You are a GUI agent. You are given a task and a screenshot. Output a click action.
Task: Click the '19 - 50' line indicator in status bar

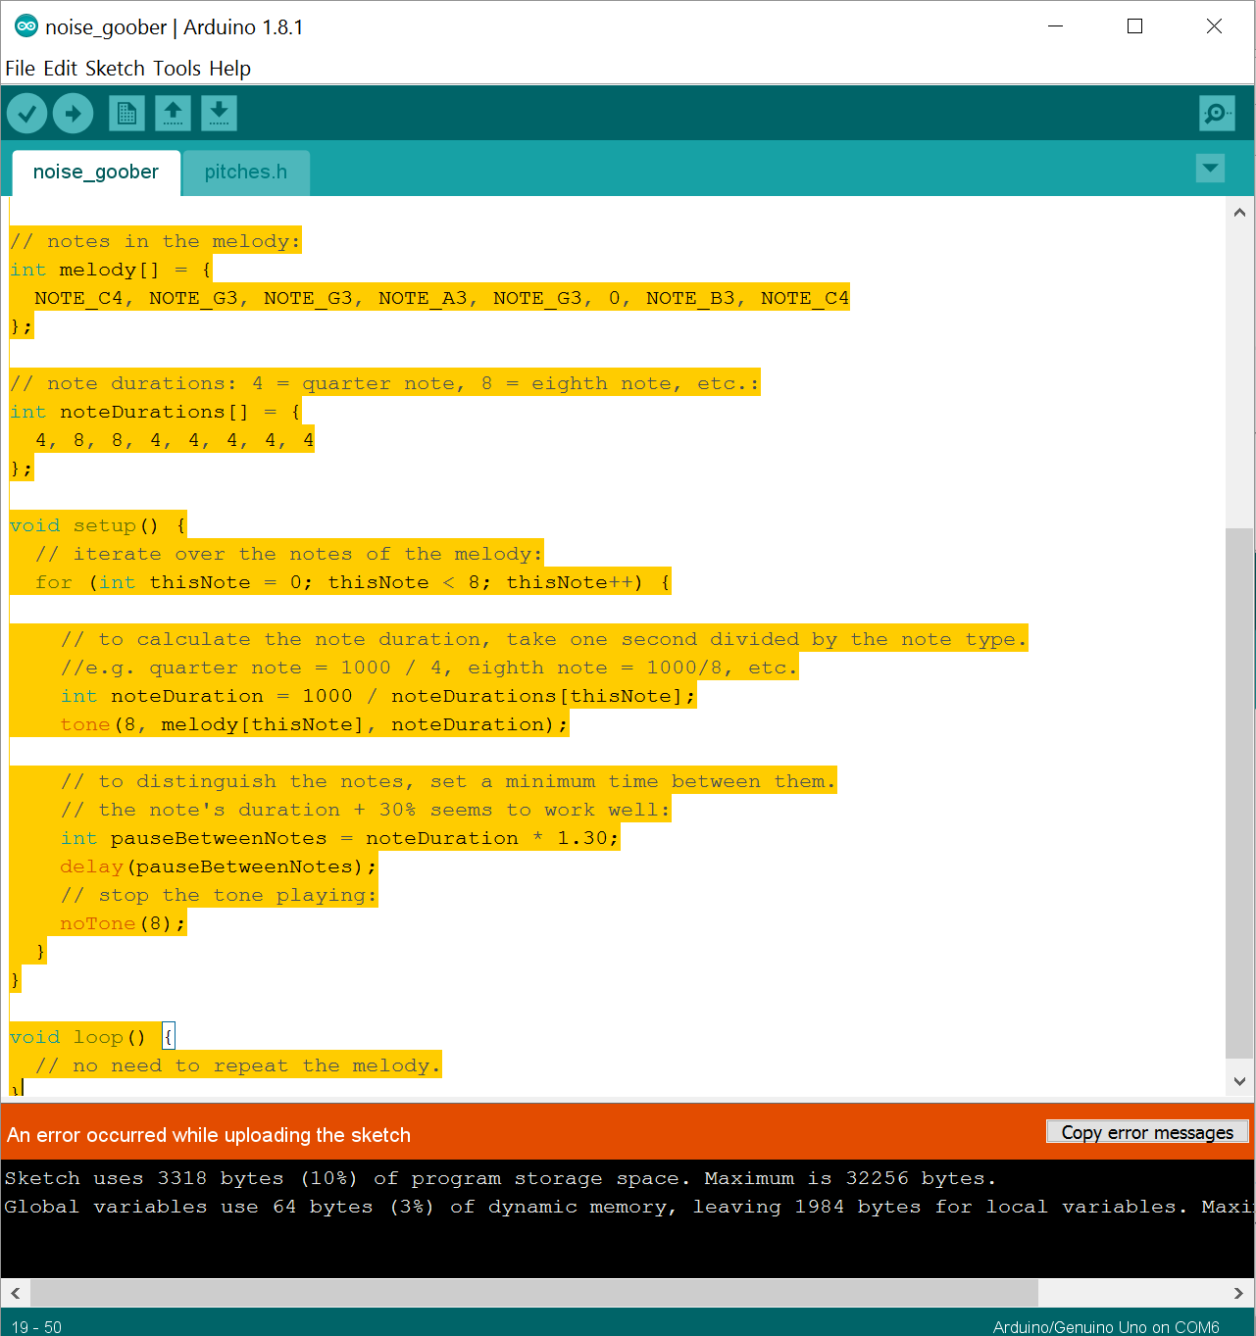[36, 1327]
